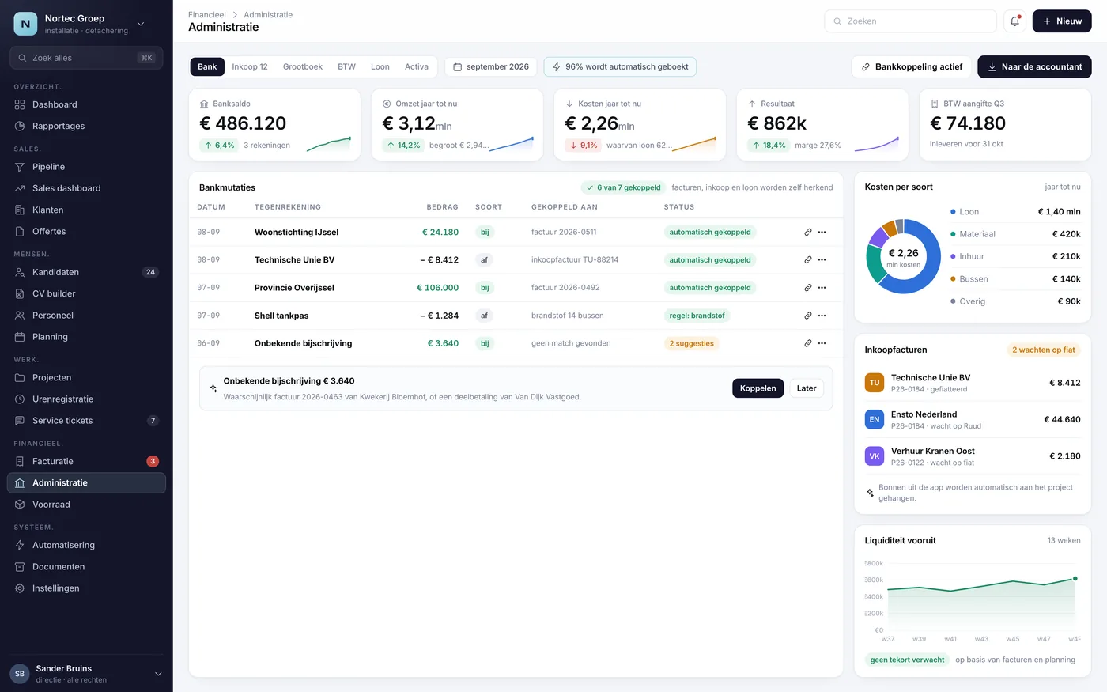Screen dimensions: 1107x692
Task: Go to Rapportages in sidebar
Action: (86, 126)
